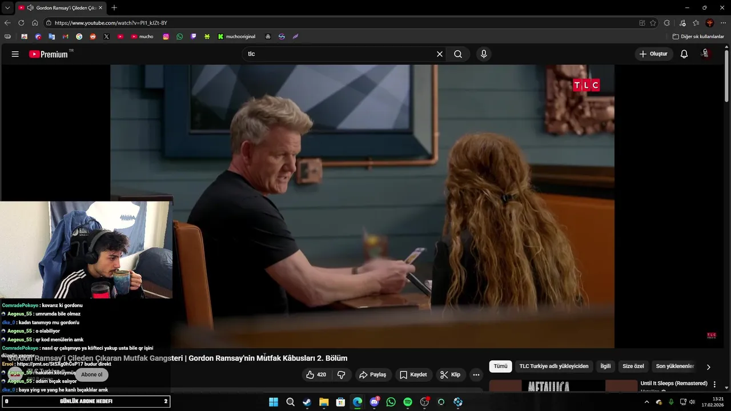Open the Instagram bookmark icon

coord(166,37)
